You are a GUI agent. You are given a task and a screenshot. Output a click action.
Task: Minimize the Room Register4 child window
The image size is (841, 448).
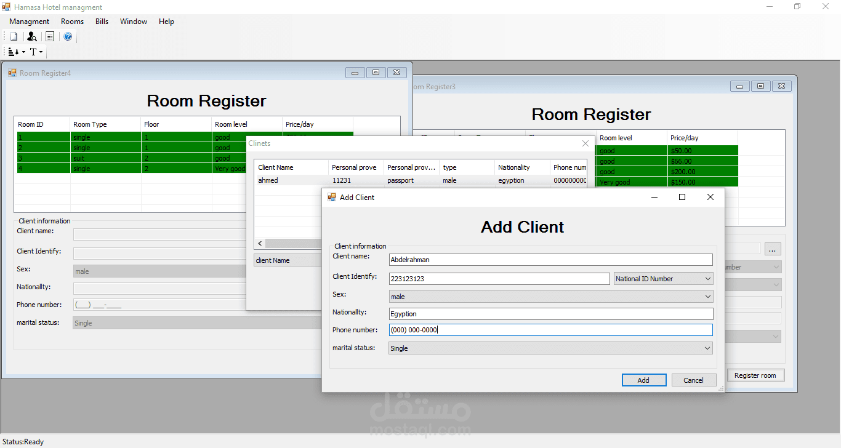tap(355, 73)
